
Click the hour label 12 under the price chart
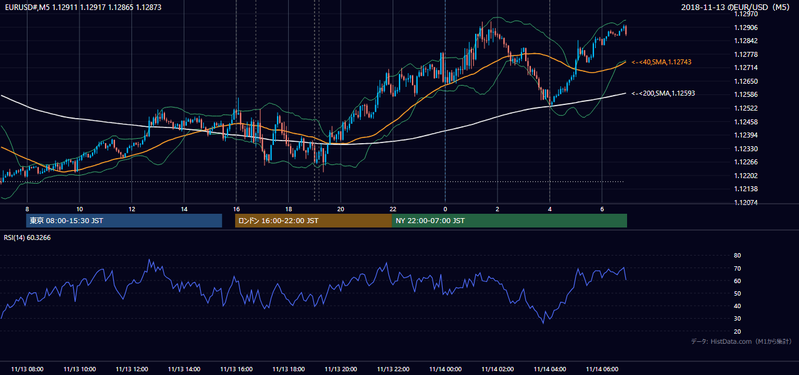[131, 208]
